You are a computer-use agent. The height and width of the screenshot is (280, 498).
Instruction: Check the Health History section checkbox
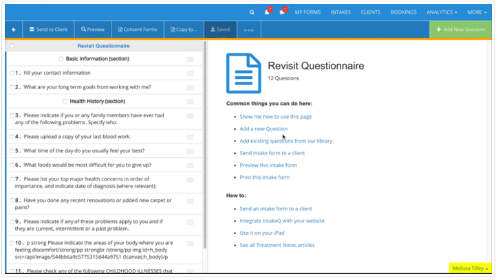65,102
